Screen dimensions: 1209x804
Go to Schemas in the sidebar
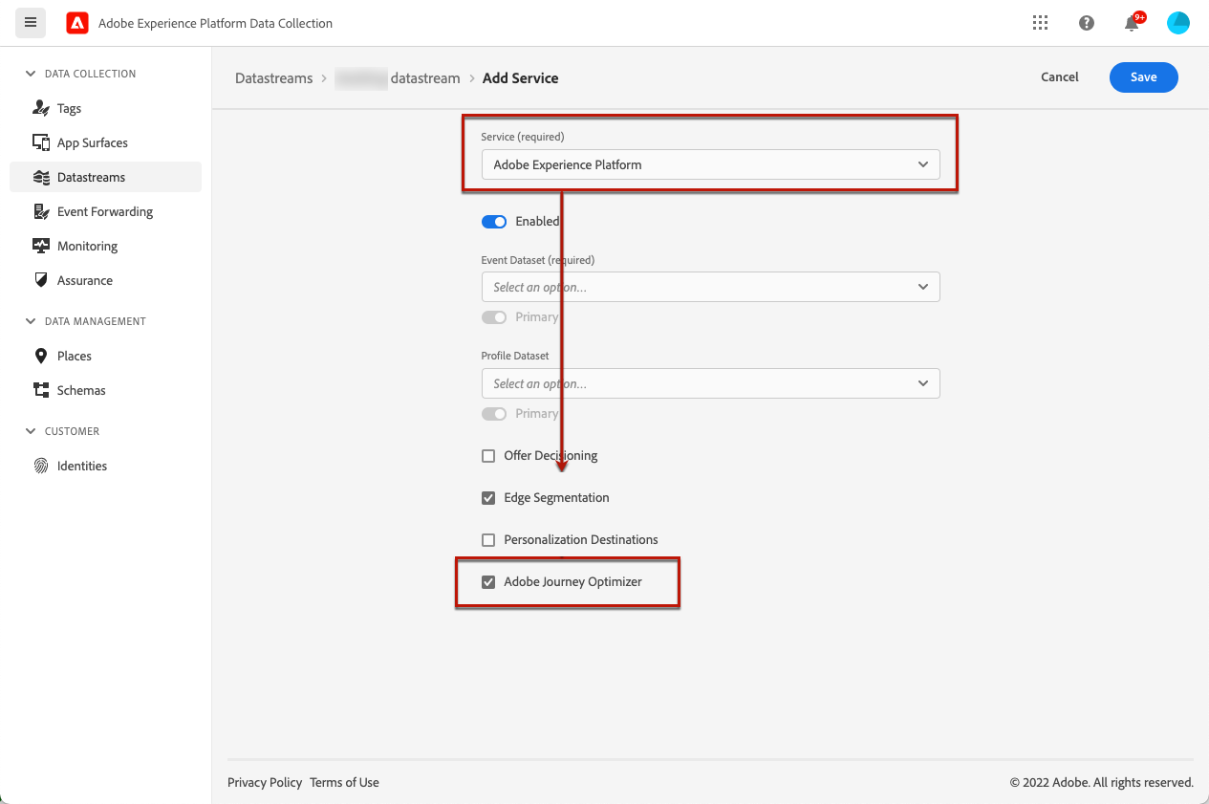81,390
